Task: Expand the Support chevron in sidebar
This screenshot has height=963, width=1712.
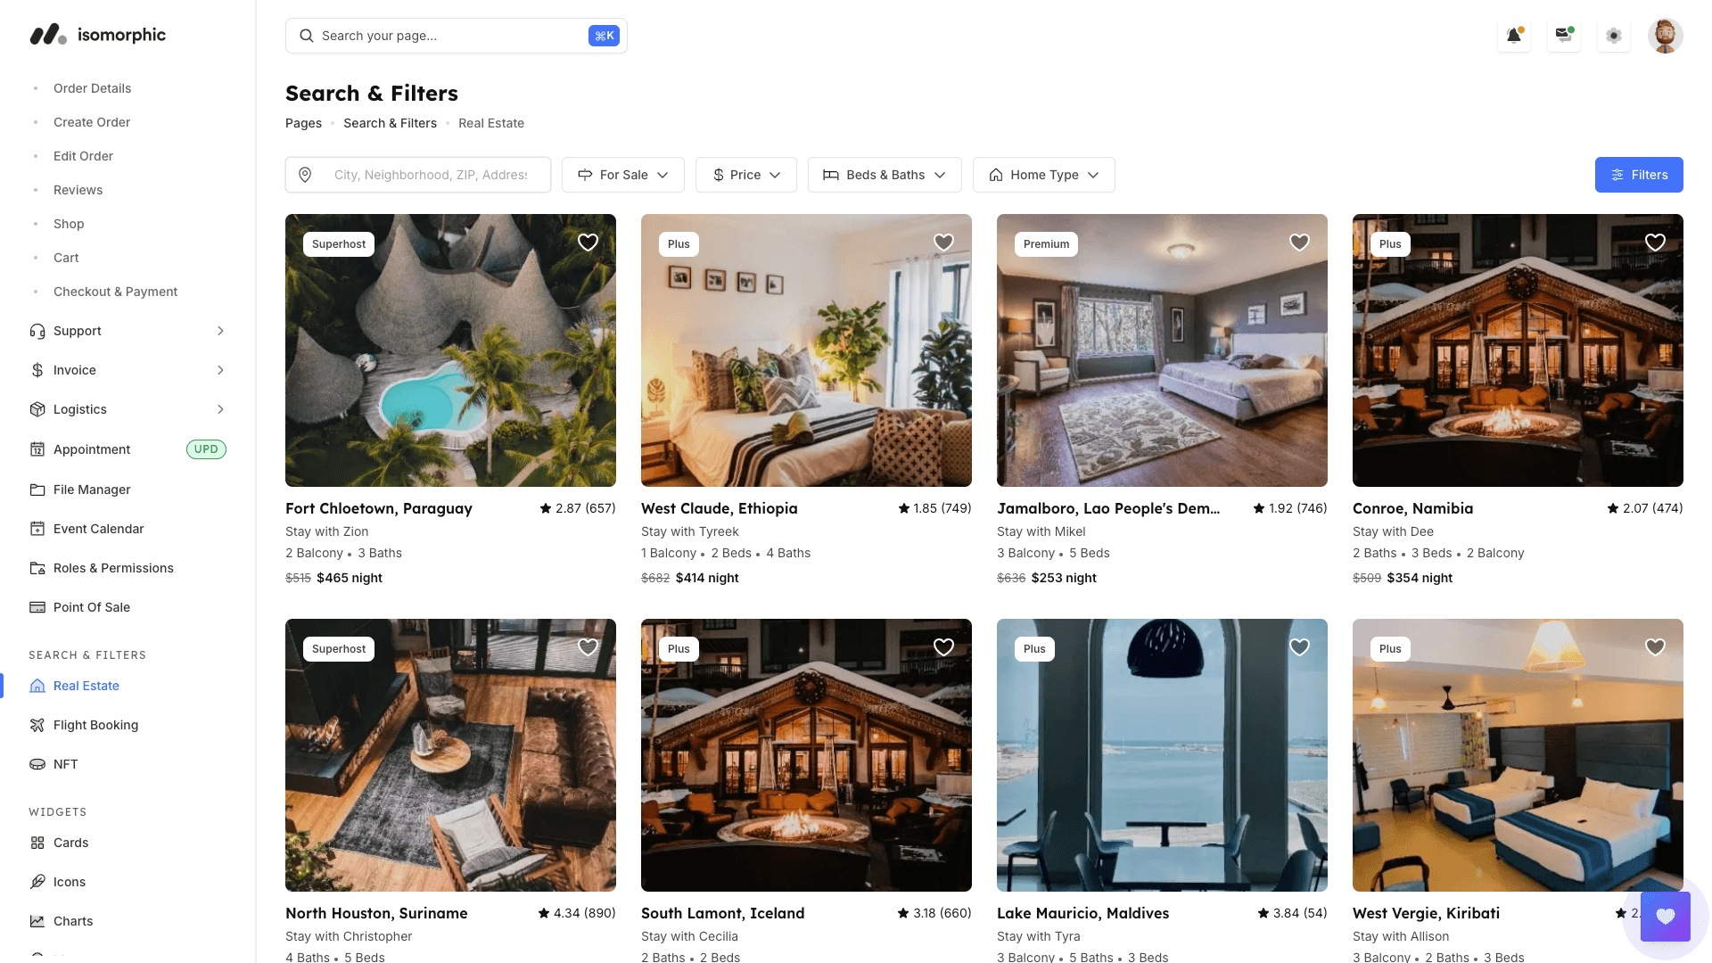Action: point(220,331)
